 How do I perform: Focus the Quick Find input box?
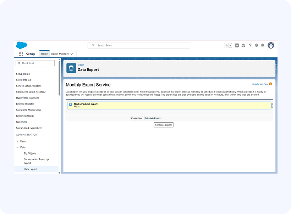pos(35,63)
